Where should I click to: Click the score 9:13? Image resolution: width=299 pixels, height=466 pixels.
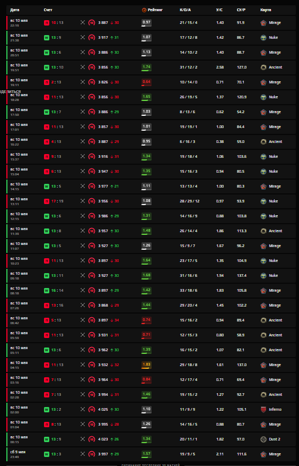(56, 157)
